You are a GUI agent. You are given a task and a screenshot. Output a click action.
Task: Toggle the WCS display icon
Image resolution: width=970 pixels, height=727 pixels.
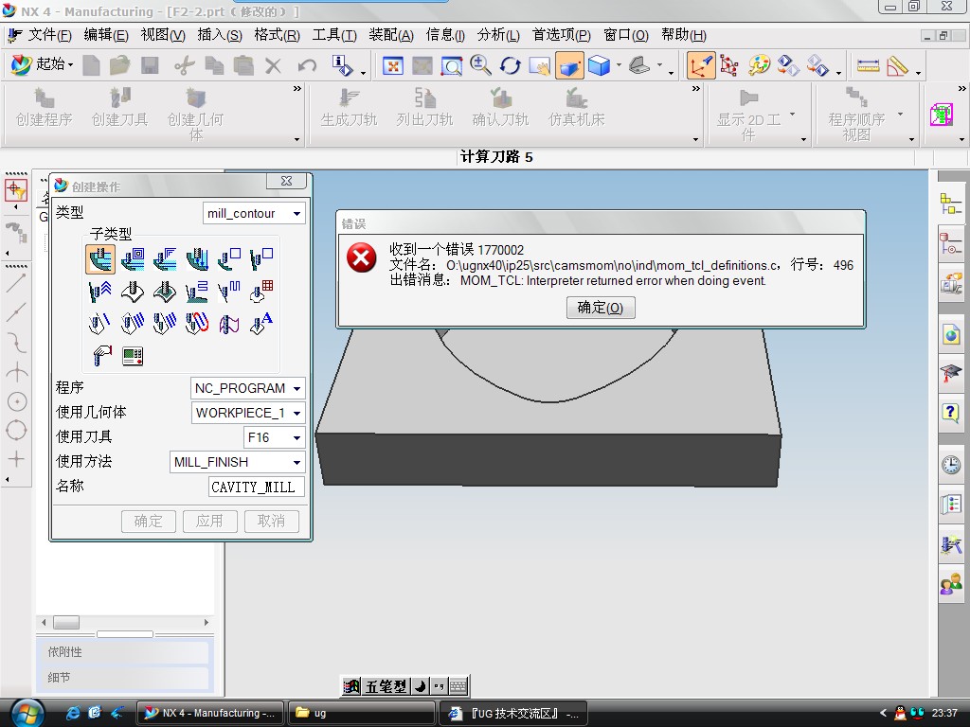[x=701, y=65]
